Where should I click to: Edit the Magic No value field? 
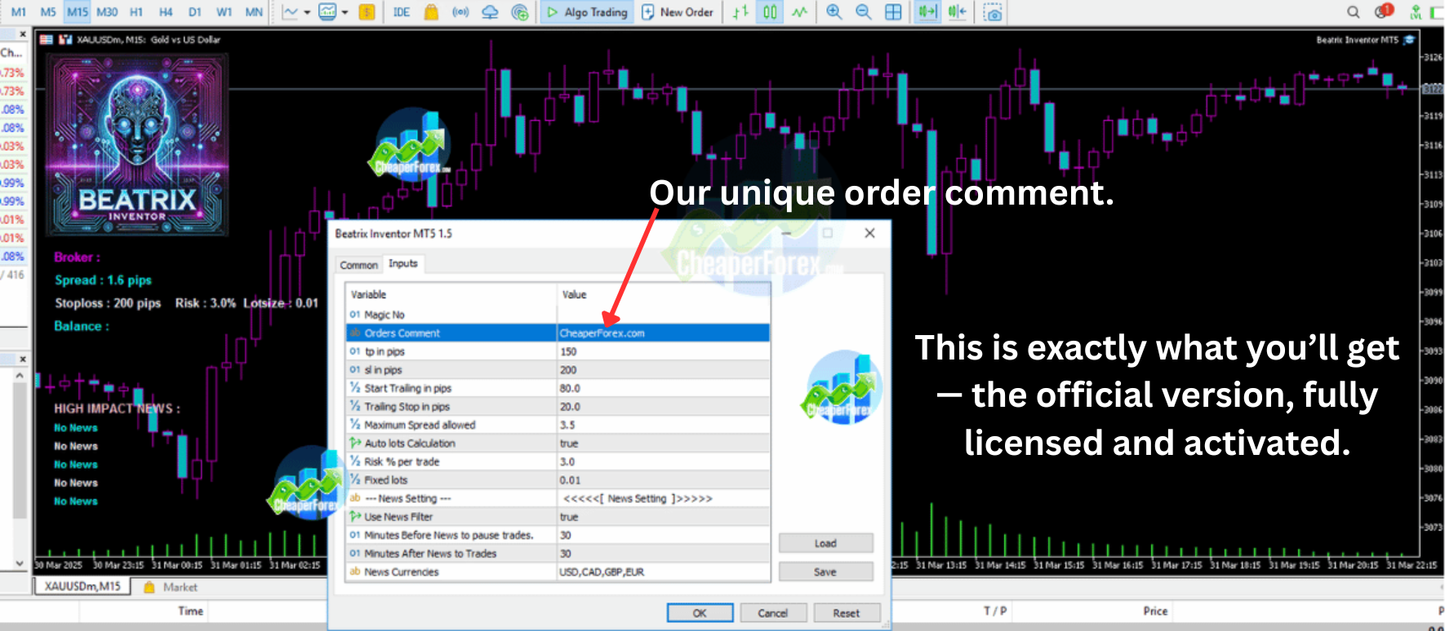pyautogui.click(x=664, y=315)
